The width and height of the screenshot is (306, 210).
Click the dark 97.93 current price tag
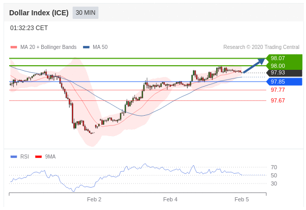[x=283, y=73]
